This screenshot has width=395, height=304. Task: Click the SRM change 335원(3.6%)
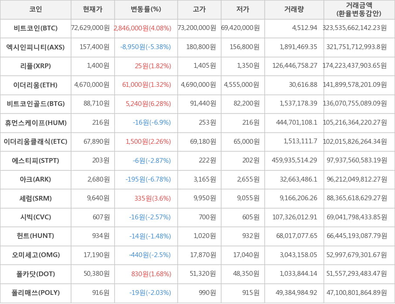(153, 198)
